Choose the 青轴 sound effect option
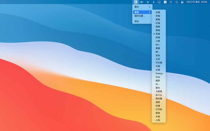 tap(158, 30)
